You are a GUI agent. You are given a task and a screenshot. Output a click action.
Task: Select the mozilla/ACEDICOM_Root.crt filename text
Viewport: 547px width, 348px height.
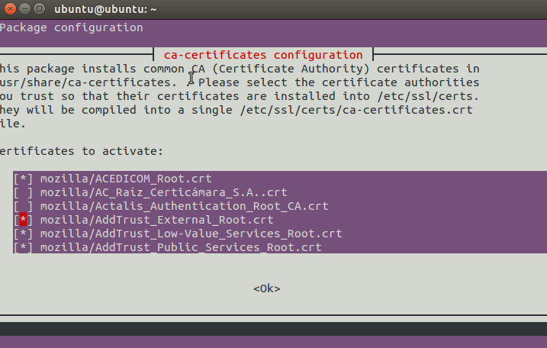coord(126,179)
